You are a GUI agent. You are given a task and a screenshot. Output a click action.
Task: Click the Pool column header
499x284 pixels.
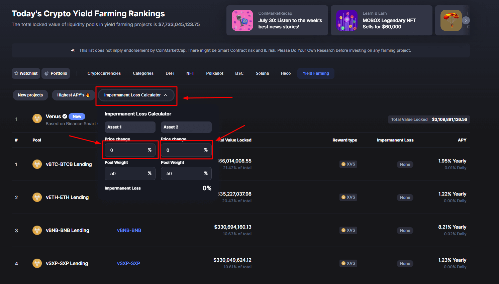[37, 140]
